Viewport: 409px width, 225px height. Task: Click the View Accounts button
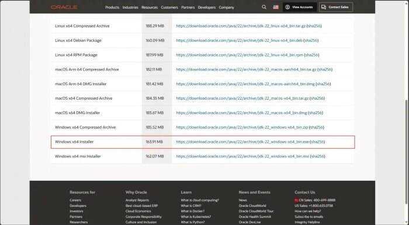pos(299,7)
